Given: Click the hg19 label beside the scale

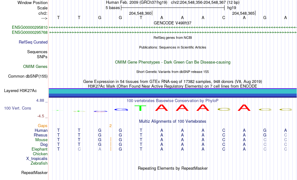Looking at the screenshot, I should (x=232, y=8).
